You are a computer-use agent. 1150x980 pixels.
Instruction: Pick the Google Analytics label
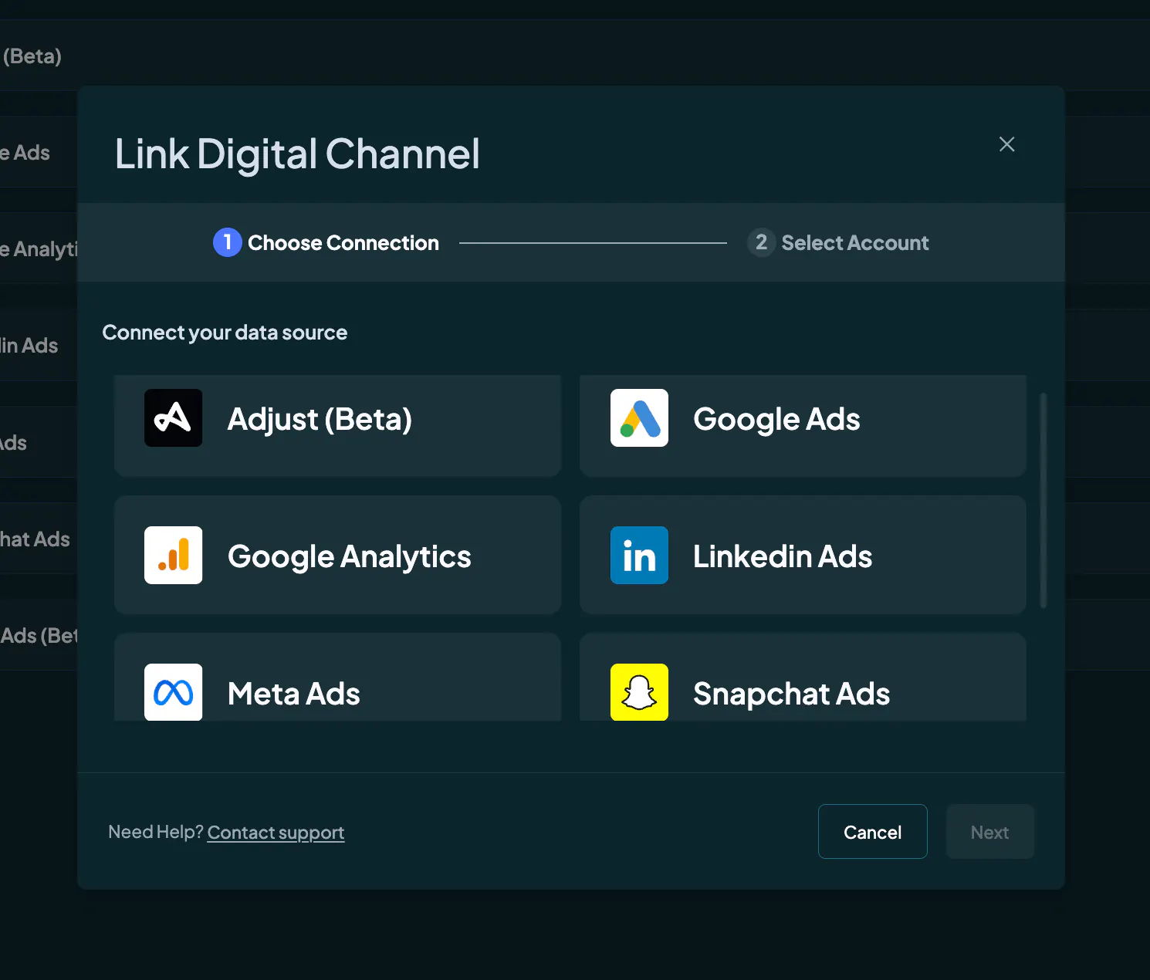pos(349,556)
